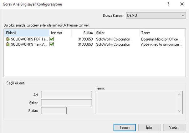Screen dimensions: 189x133
Task: Click the SOLIDWORKS Task Add-in gear icon
Action: point(8,44)
